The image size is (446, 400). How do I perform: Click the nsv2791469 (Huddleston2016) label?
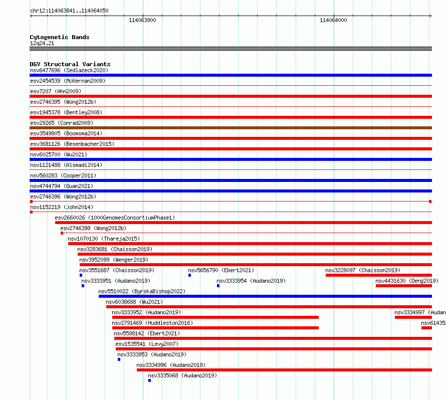pyautogui.click(x=152, y=323)
